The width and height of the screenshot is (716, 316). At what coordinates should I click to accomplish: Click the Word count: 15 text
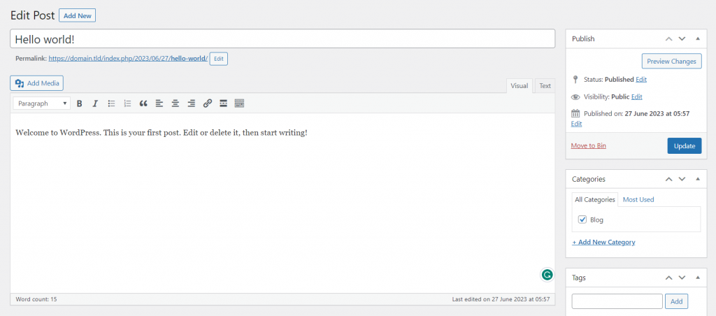click(x=36, y=299)
